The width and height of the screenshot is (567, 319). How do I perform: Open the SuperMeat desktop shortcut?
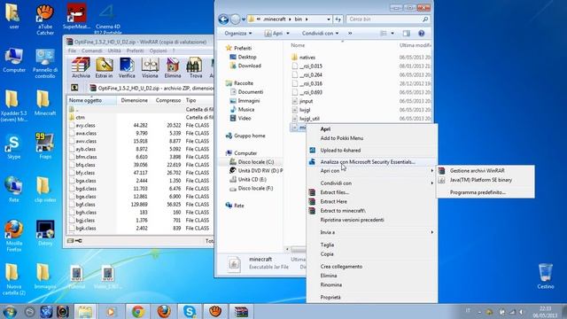(76, 16)
